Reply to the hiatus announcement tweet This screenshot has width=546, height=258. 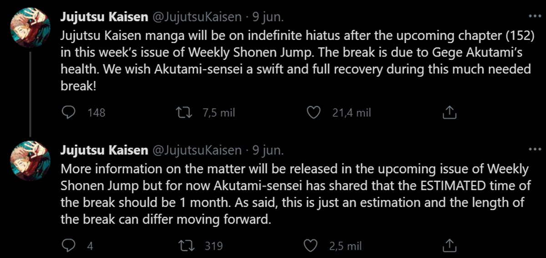(68, 112)
